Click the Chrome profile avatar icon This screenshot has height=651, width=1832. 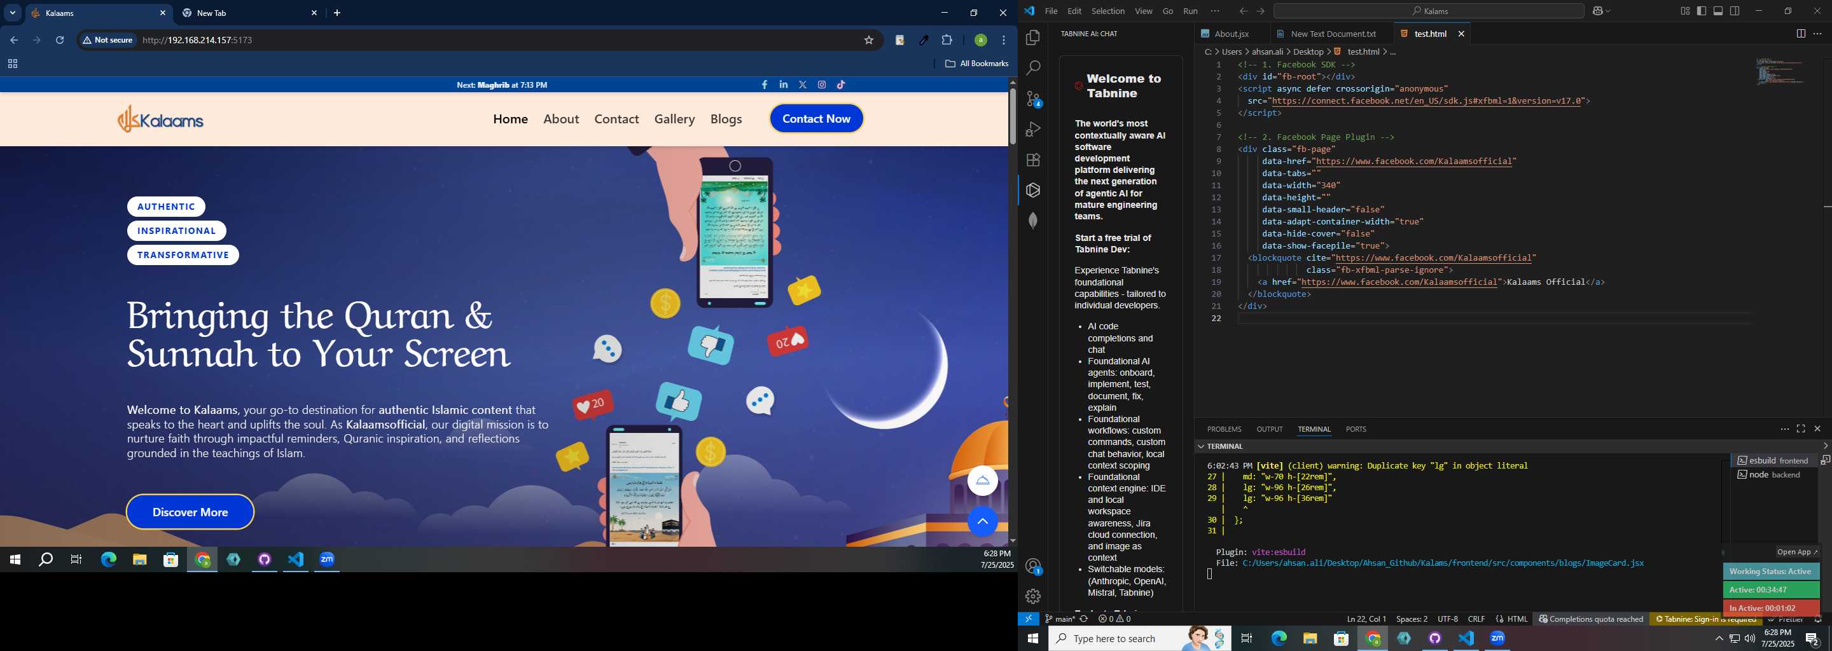tap(981, 41)
